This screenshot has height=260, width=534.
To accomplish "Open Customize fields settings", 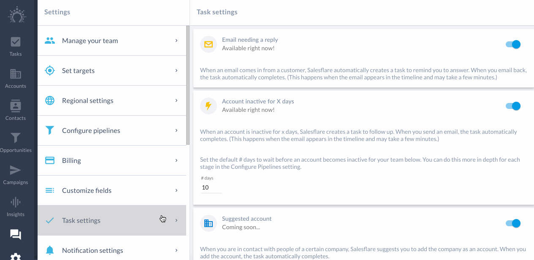I will (x=112, y=190).
